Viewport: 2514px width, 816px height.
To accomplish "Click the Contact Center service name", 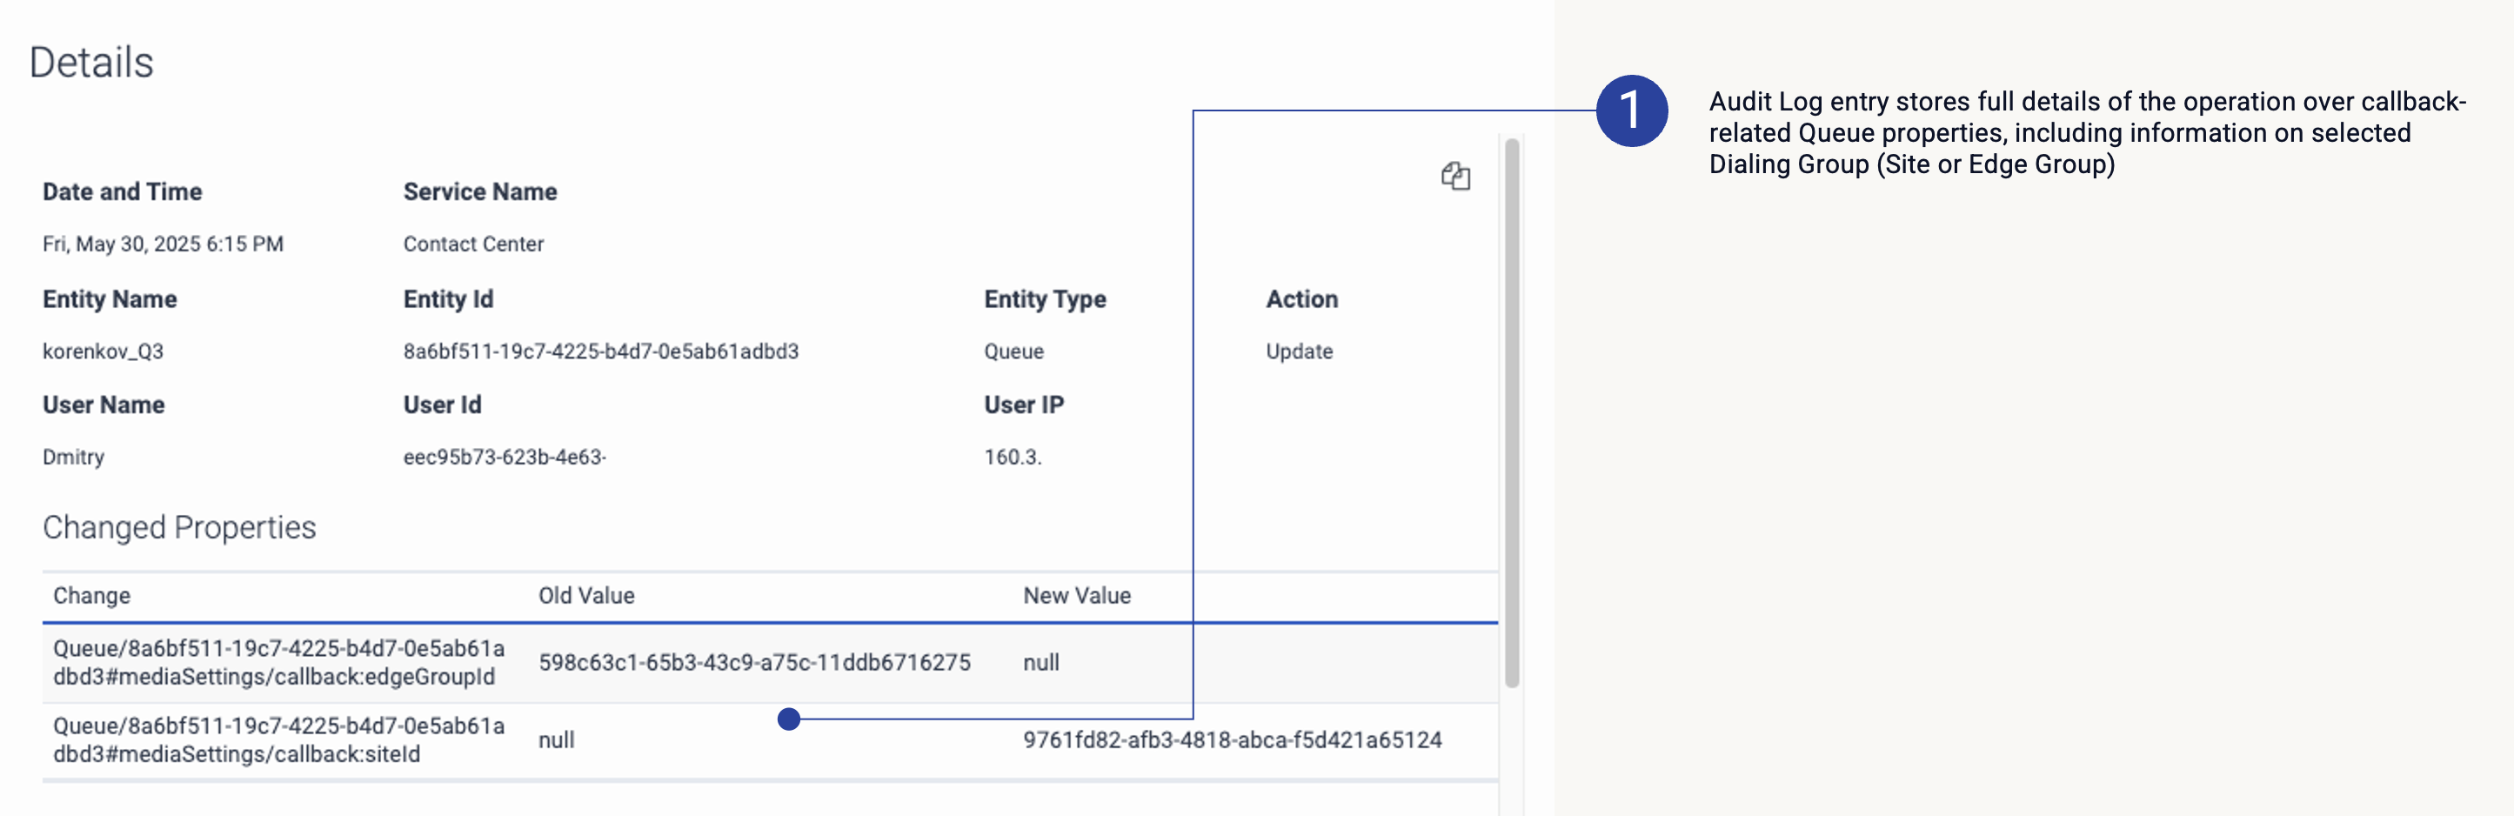I will (473, 244).
